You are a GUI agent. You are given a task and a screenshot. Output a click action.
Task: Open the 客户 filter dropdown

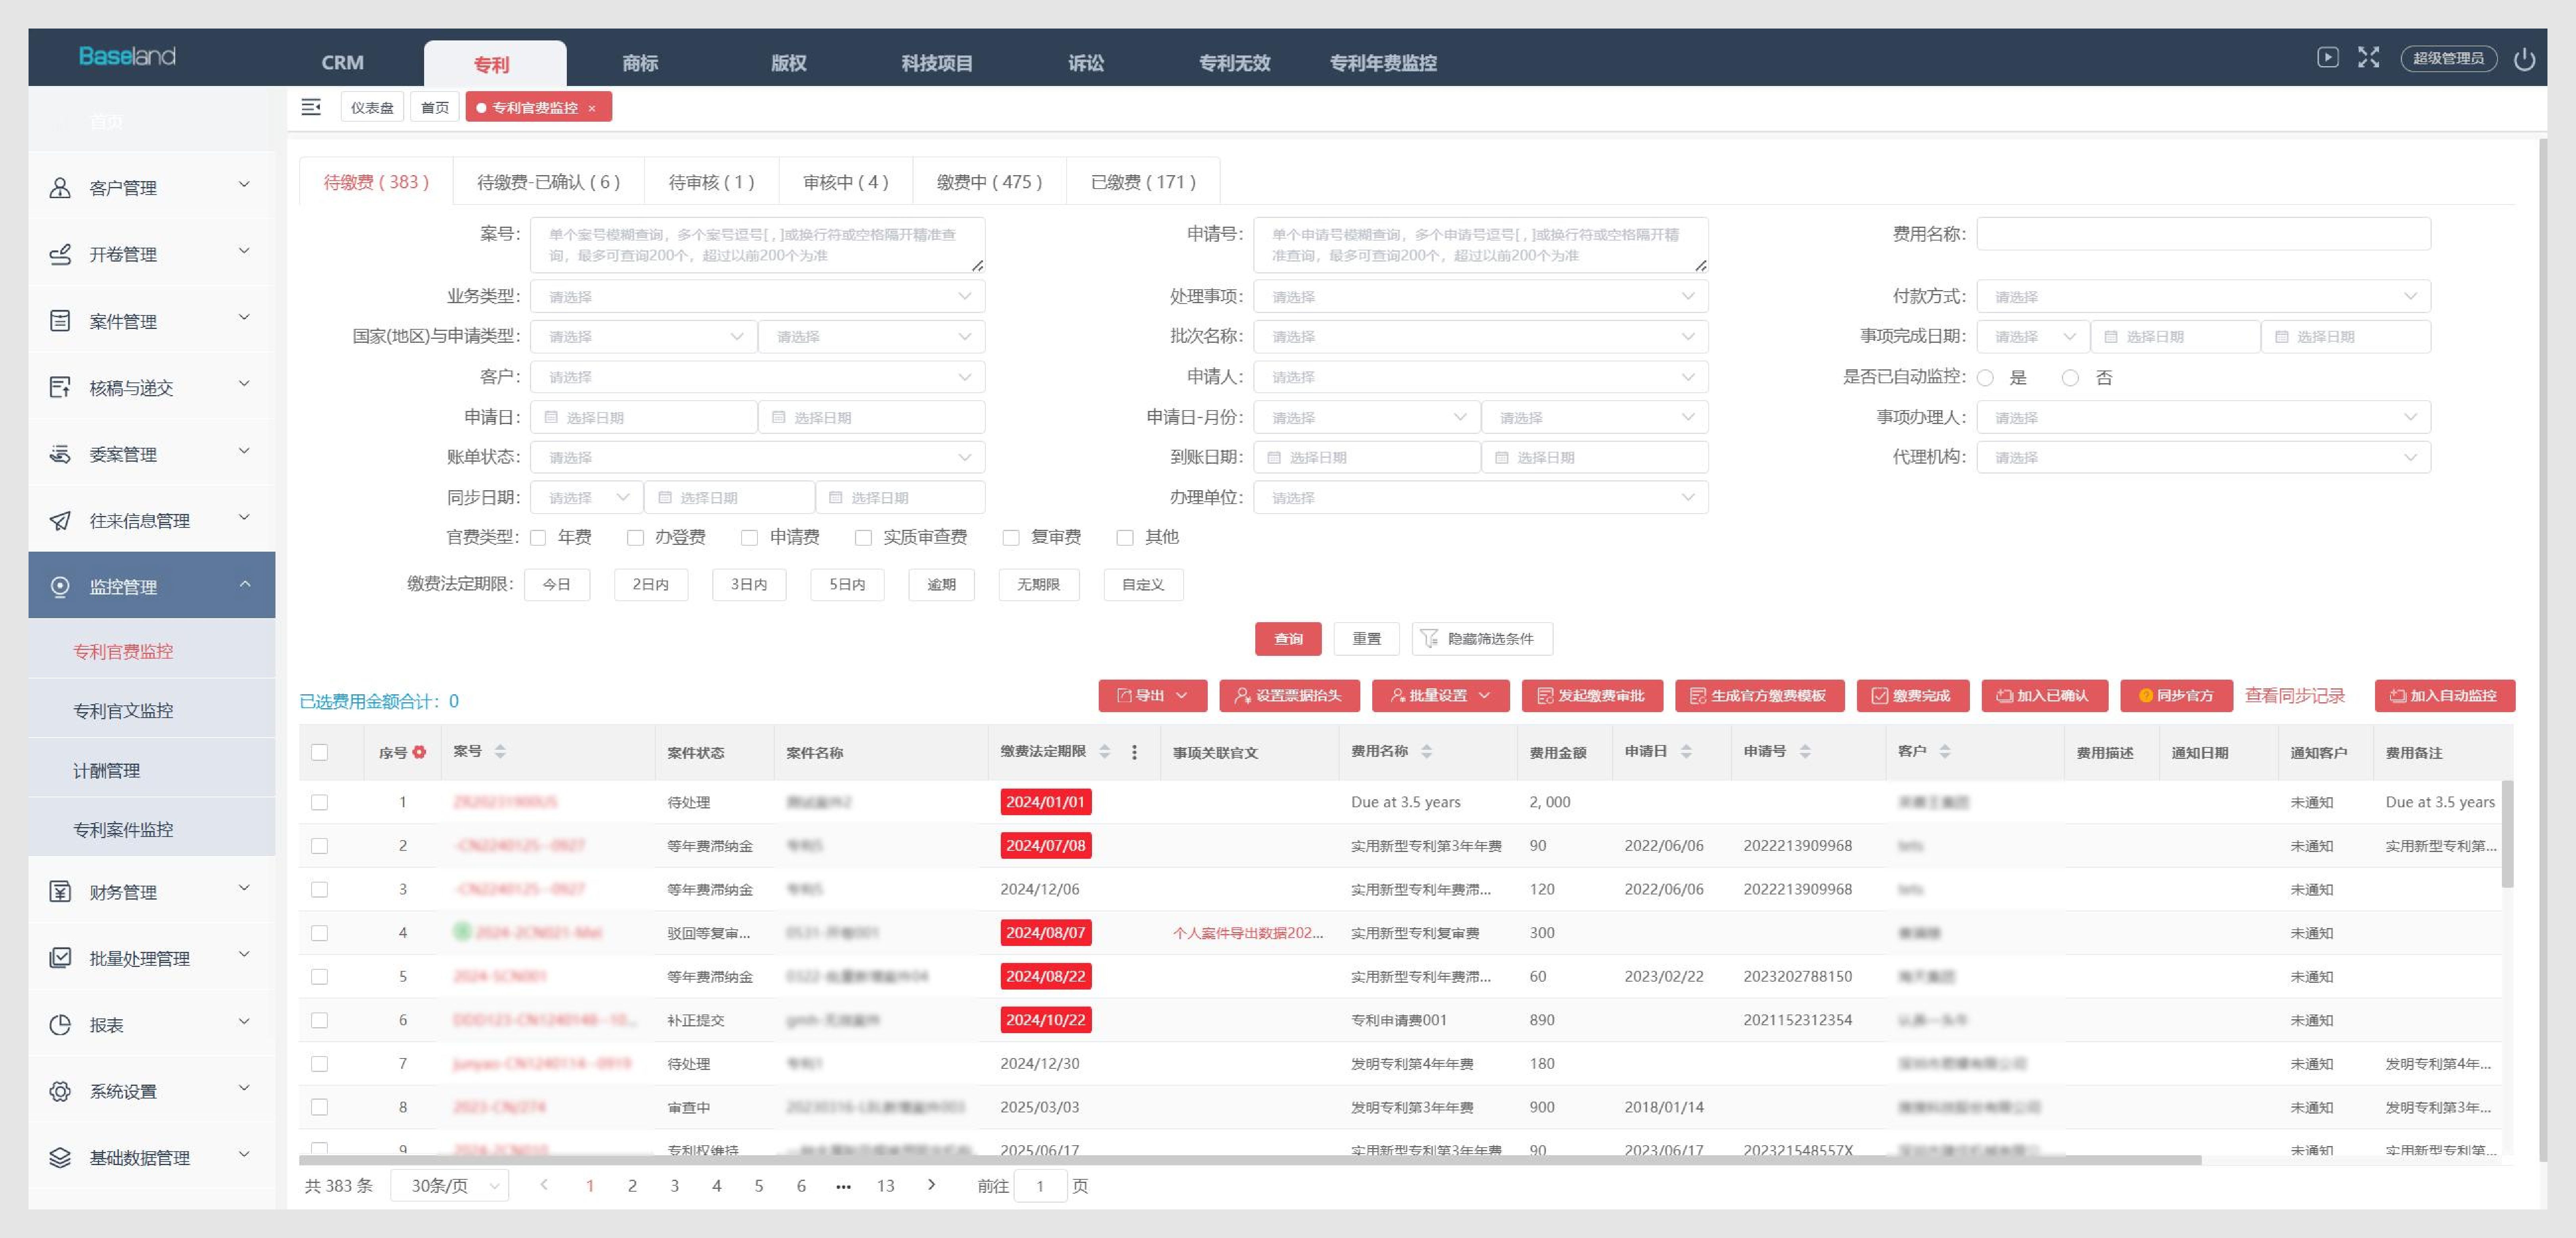click(x=757, y=377)
